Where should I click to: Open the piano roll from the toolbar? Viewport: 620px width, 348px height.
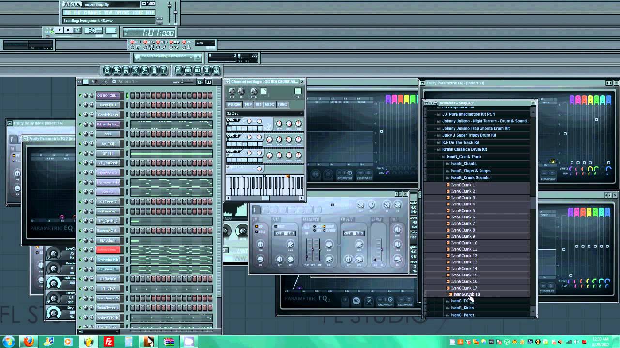[x=197, y=71]
